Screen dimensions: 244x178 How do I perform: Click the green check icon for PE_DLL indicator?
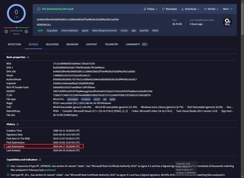[8, 175]
